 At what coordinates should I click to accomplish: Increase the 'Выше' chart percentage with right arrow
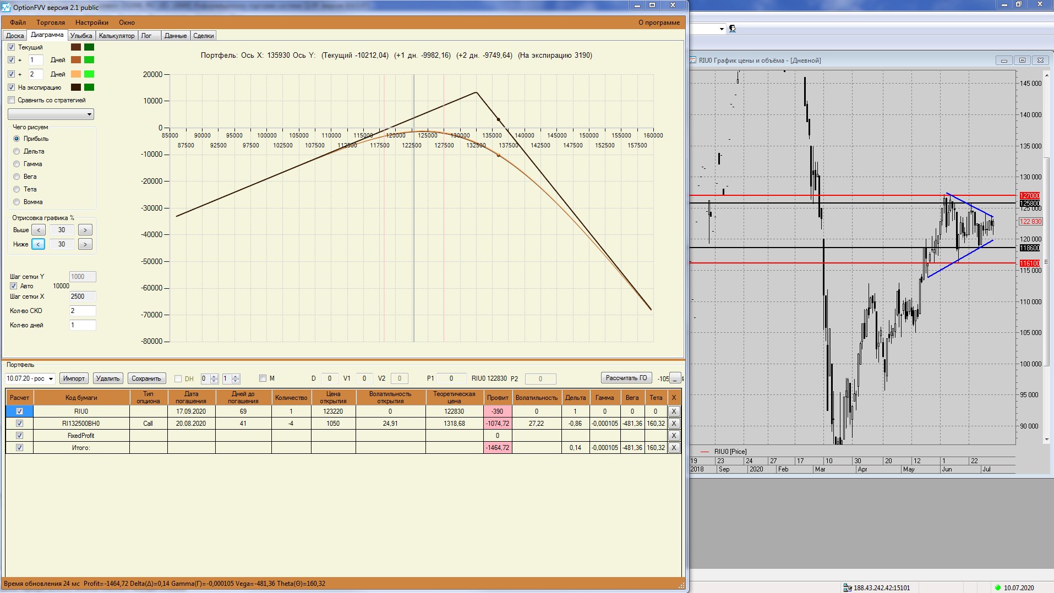[x=85, y=230]
